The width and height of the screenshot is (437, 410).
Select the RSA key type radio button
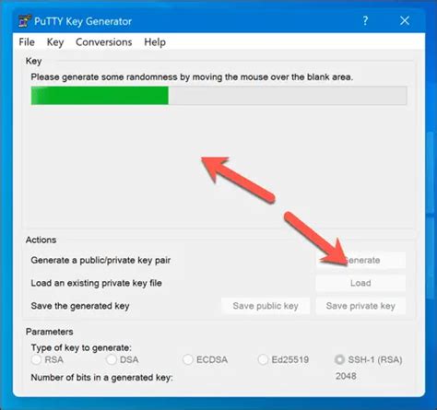click(x=36, y=359)
